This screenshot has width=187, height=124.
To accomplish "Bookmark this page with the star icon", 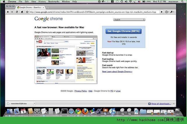I will coord(27,12).
